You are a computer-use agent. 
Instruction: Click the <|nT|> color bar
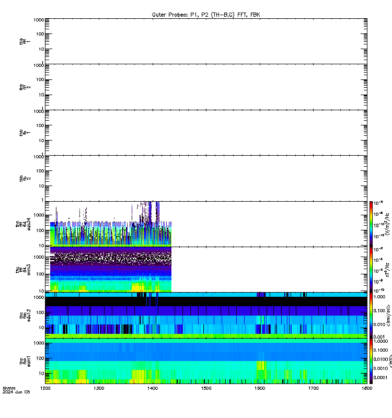[371, 361]
